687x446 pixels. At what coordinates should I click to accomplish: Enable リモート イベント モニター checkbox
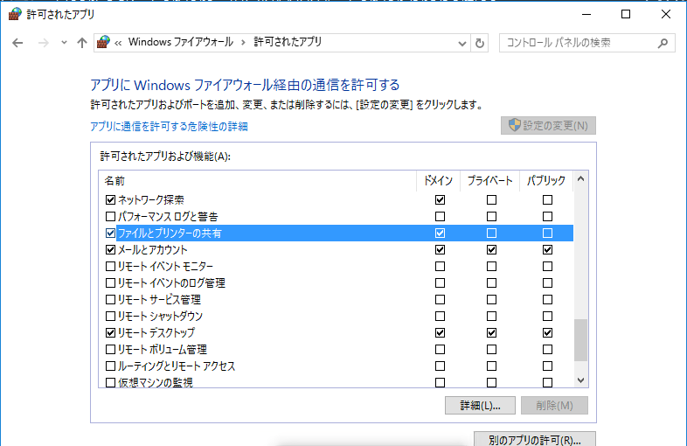click(x=110, y=267)
